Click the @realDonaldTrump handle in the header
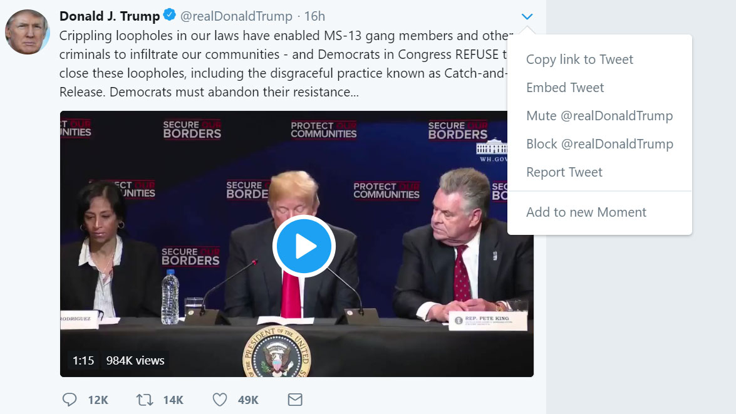This screenshot has height=414, width=736. pyautogui.click(x=236, y=16)
